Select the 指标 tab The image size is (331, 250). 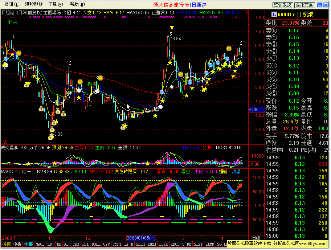coord(6,244)
